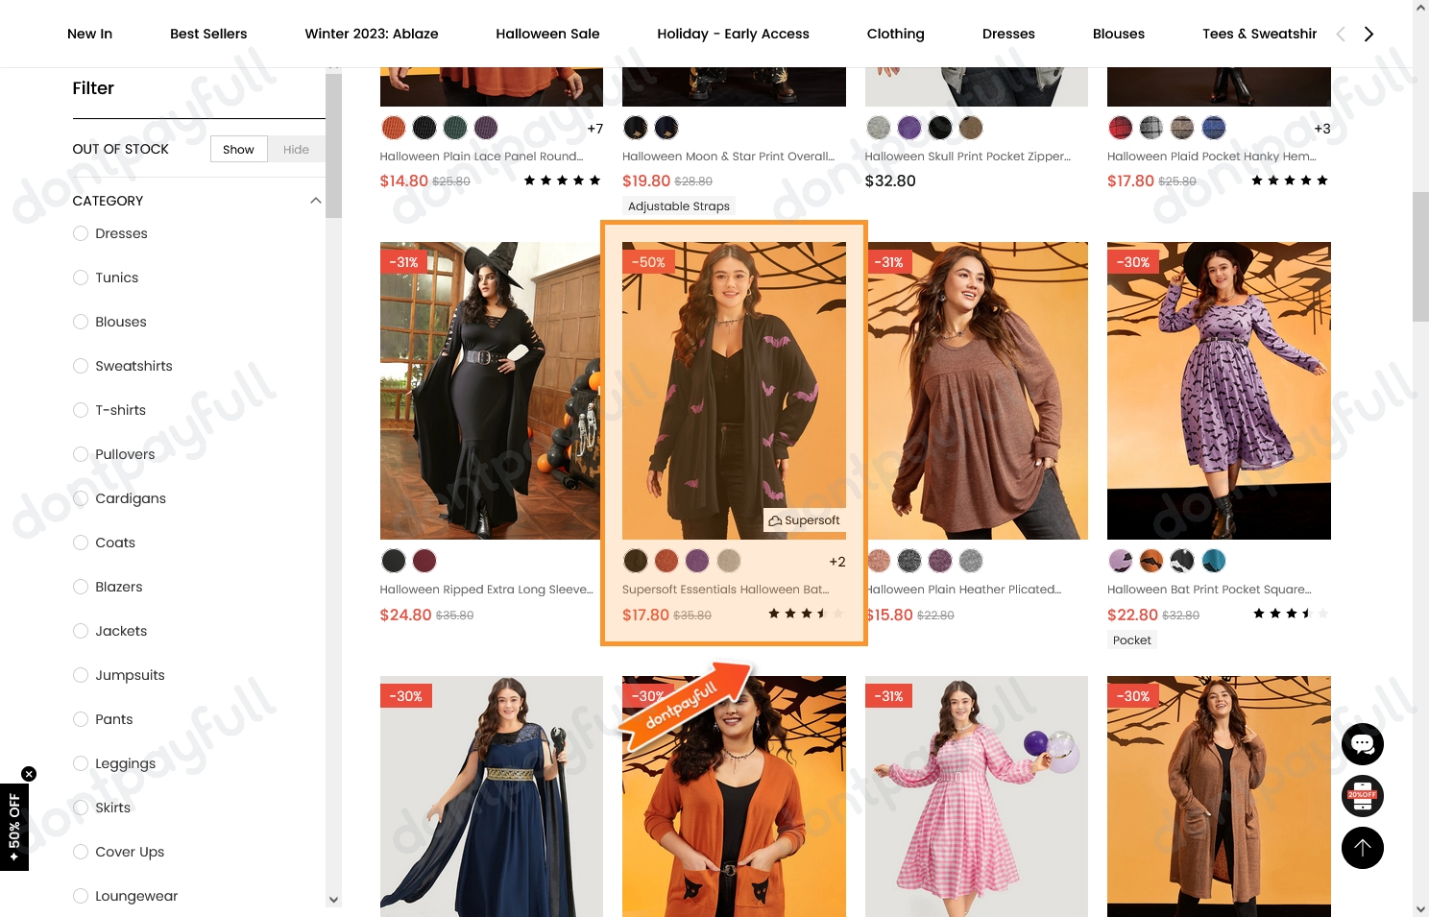Collapse the CATEGORY filter section

pyautogui.click(x=316, y=201)
